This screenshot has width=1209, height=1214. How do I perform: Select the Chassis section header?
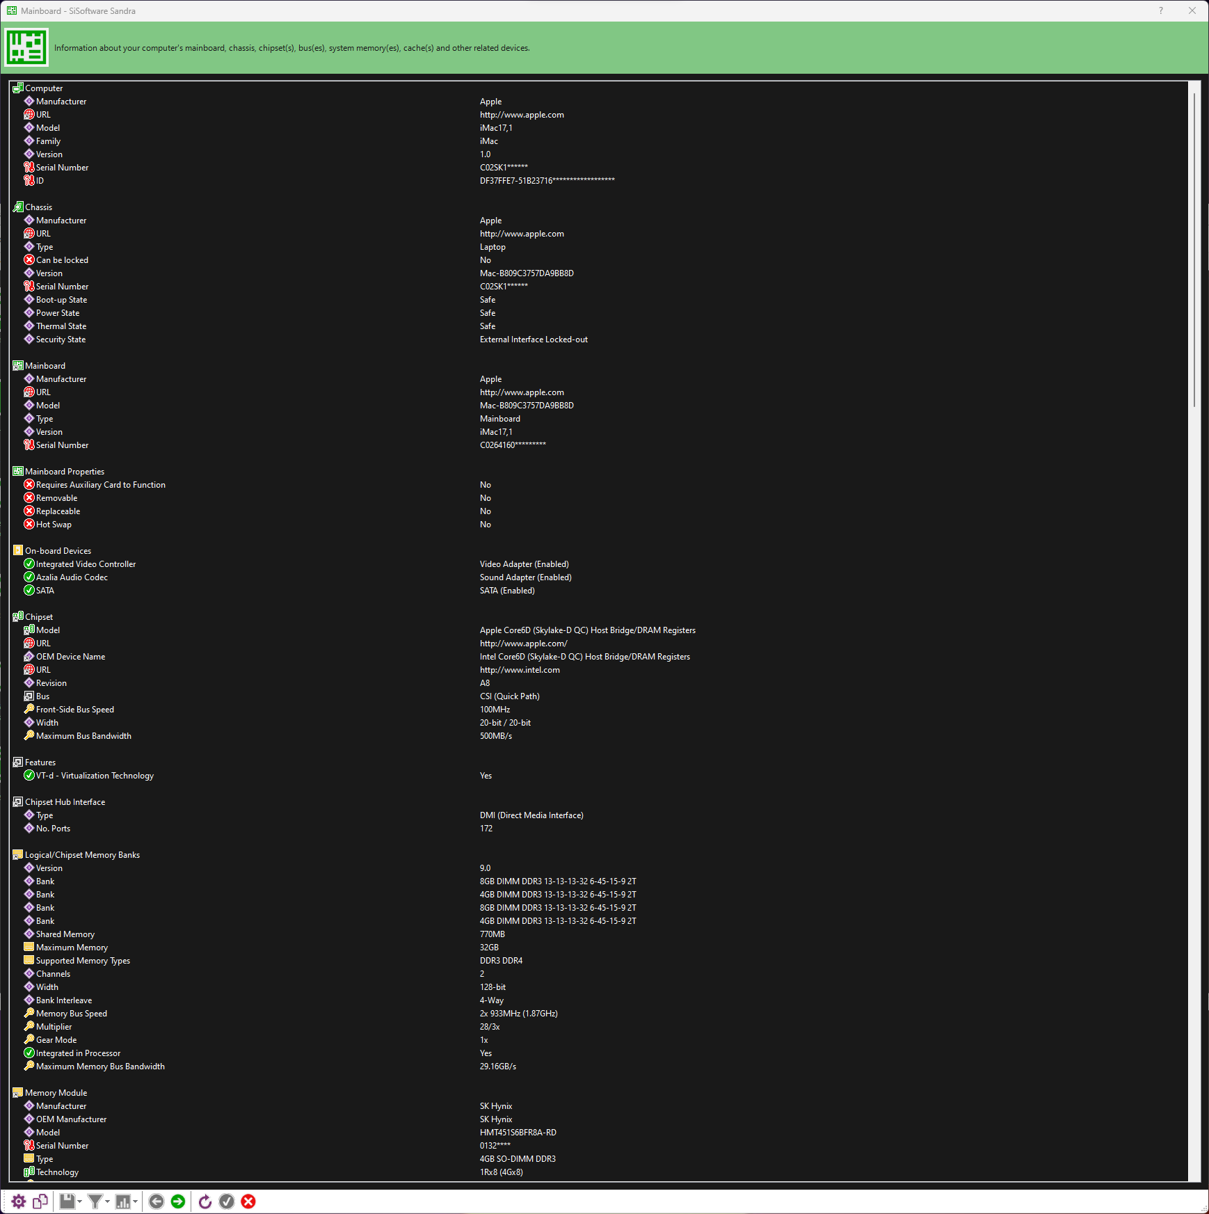(x=38, y=207)
